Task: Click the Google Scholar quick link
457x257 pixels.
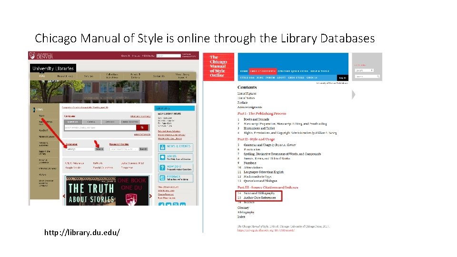Action: tap(73, 168)
